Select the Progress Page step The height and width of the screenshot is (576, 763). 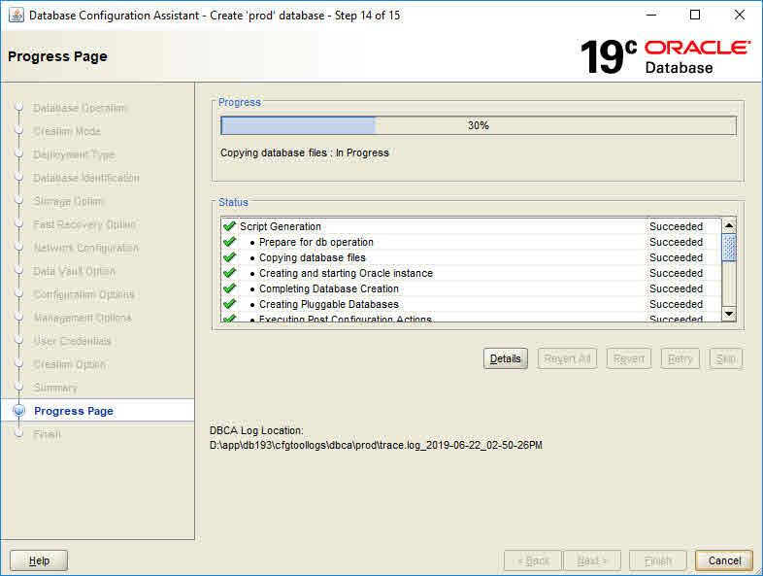click(x=74, y=411)
